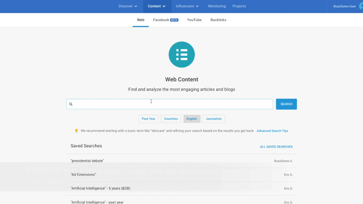Switch to the Facebook tab
This screenshot has height=204, width=363.
(x=161, y=20)
